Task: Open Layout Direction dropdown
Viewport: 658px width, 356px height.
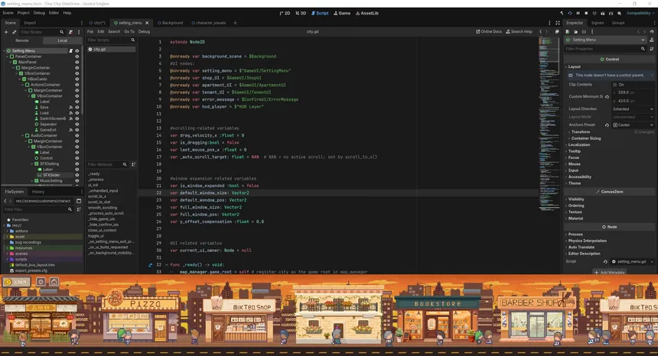Action: [x=633, y=109]
